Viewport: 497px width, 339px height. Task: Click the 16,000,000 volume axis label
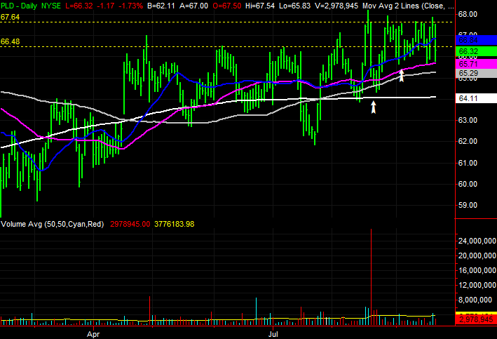(x=477, y=270)
